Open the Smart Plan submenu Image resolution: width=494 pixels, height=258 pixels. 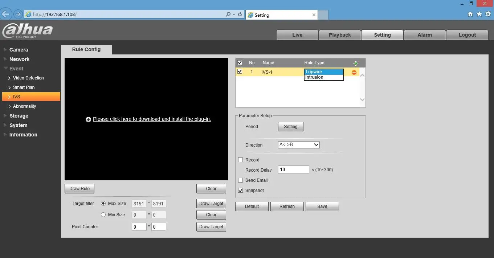click(24, 87)
